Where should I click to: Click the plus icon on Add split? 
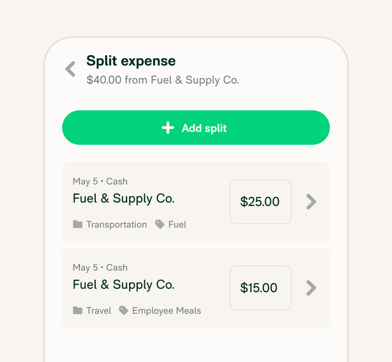pos(168,128)
